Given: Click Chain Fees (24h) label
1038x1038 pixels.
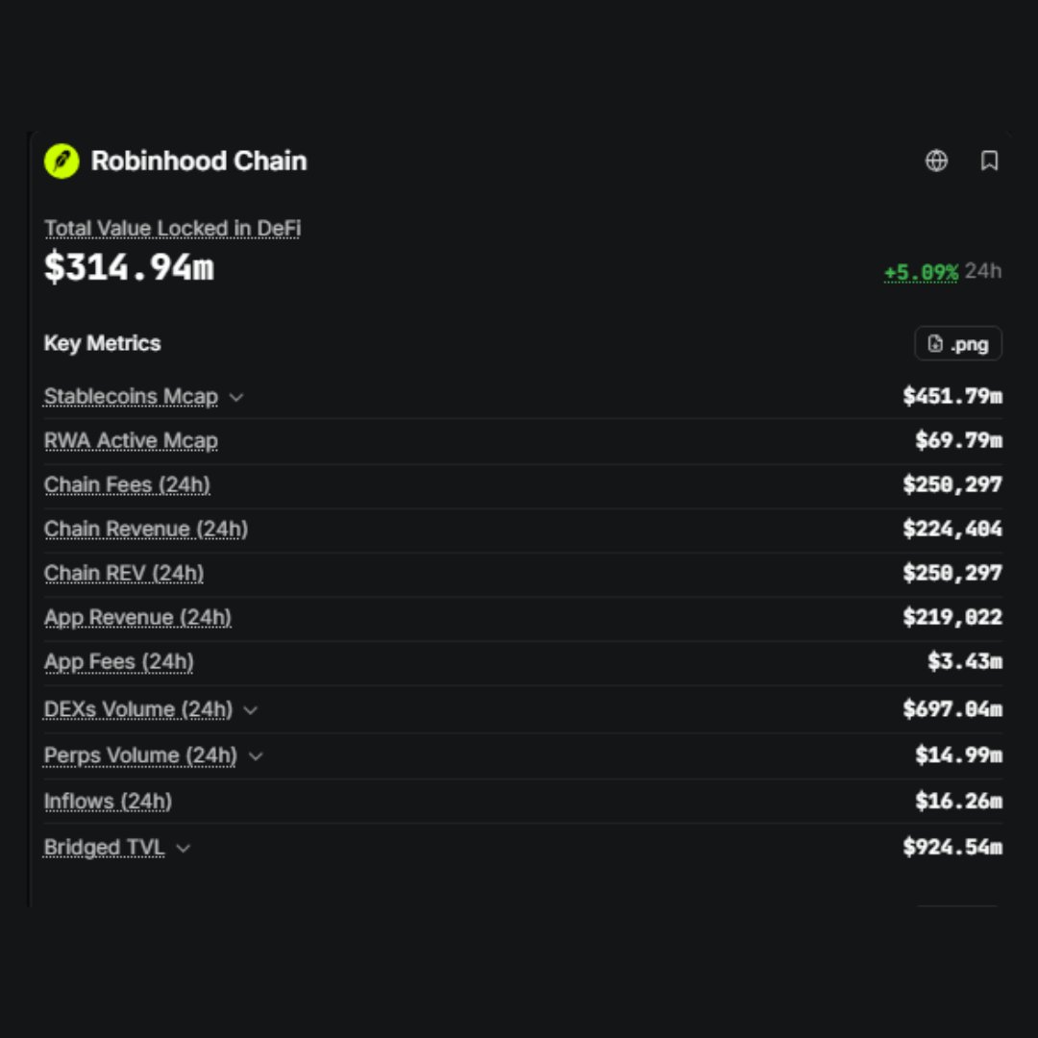Looking at the screenshot, I should click(x=127, y=485).
